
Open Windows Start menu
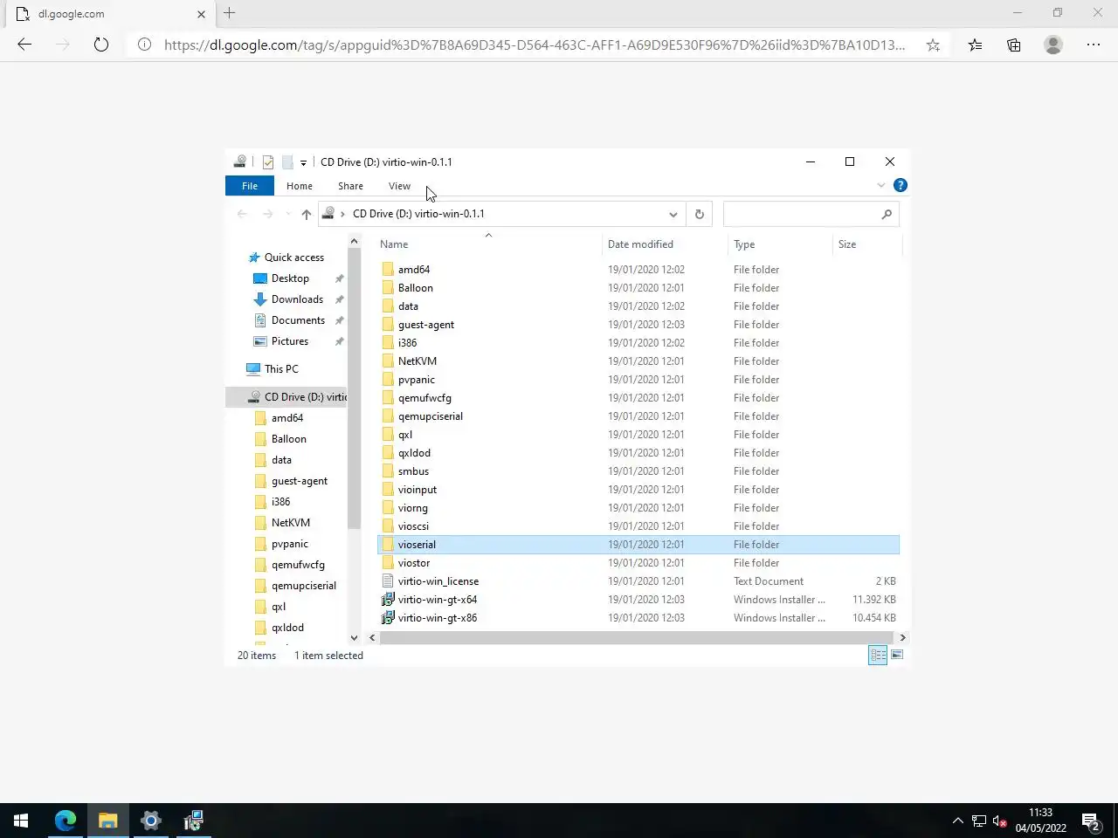pyautogui.click(x=21, y=821)
